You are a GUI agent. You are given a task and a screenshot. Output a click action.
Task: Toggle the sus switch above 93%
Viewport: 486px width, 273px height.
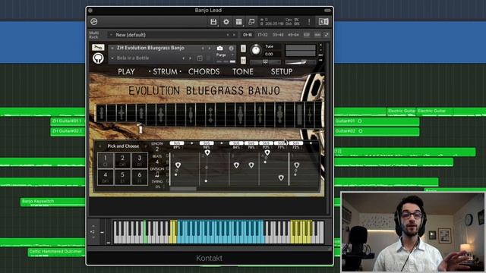tap(266, 143)
